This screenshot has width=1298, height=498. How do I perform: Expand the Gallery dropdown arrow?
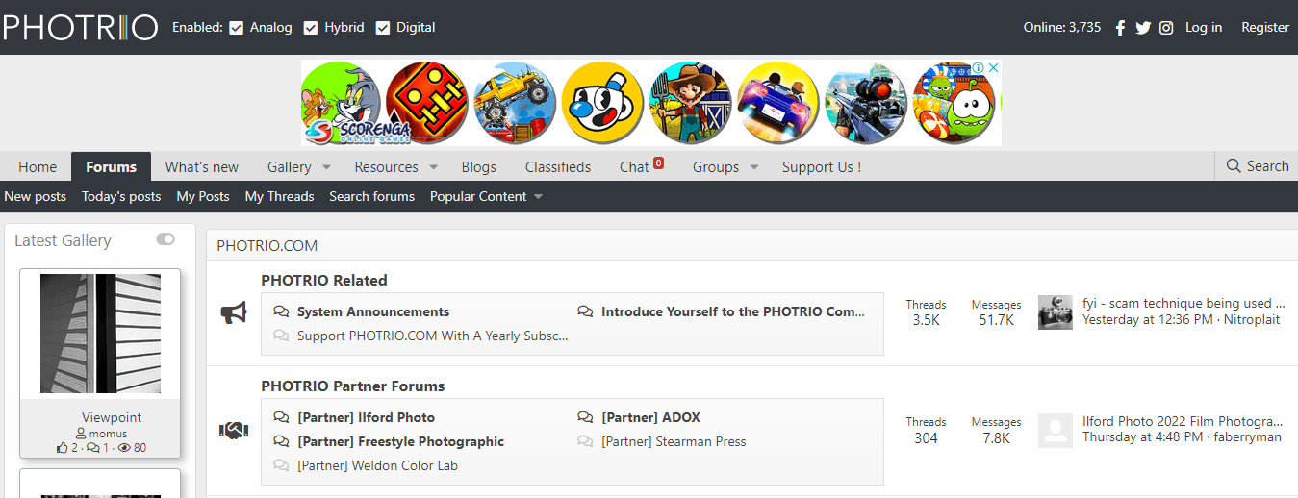pos(326,167)
